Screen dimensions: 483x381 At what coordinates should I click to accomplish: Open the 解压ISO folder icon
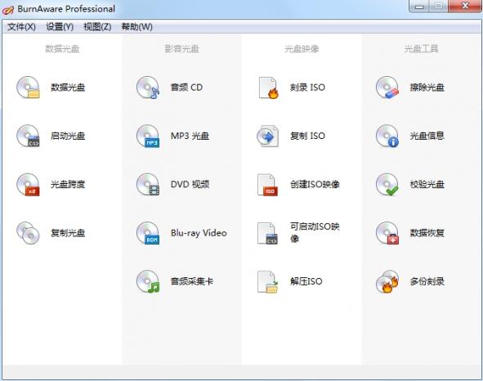click(268, 282)
